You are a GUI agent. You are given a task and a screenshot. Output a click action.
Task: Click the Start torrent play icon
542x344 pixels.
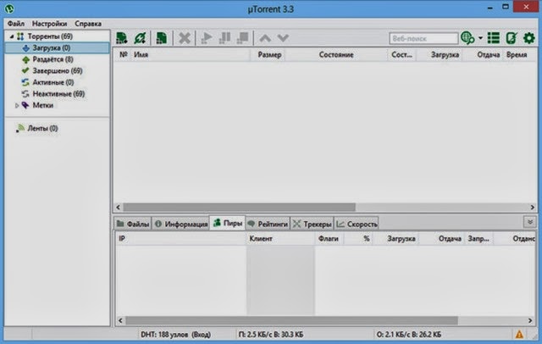click(x=207, y=38)
